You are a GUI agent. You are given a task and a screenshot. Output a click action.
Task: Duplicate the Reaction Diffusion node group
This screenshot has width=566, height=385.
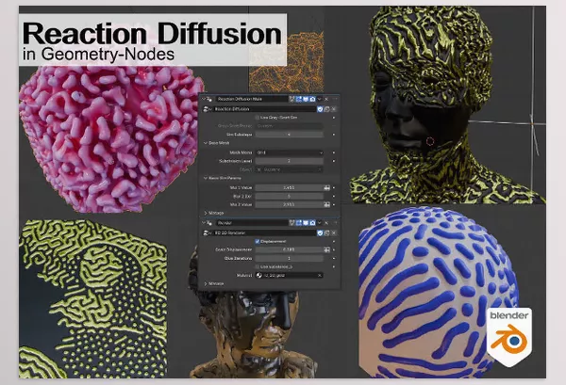[x=326, y=109]
